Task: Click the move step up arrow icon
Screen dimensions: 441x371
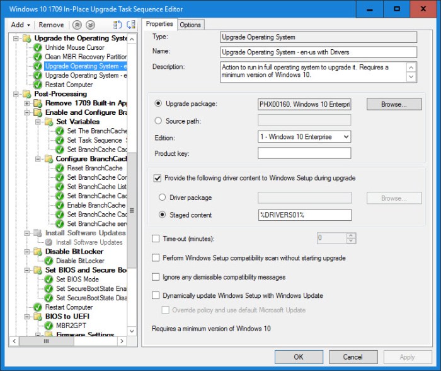Action: (x=77, y=25)
